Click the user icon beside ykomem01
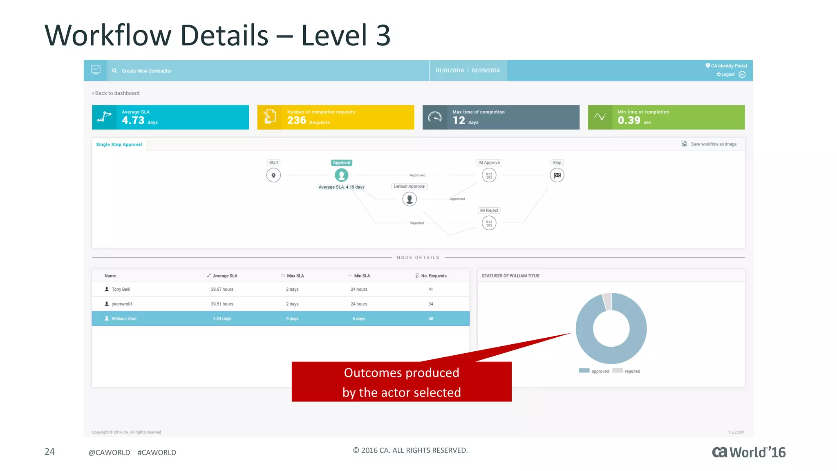837x471 pixels. click(x=107, y=304)
